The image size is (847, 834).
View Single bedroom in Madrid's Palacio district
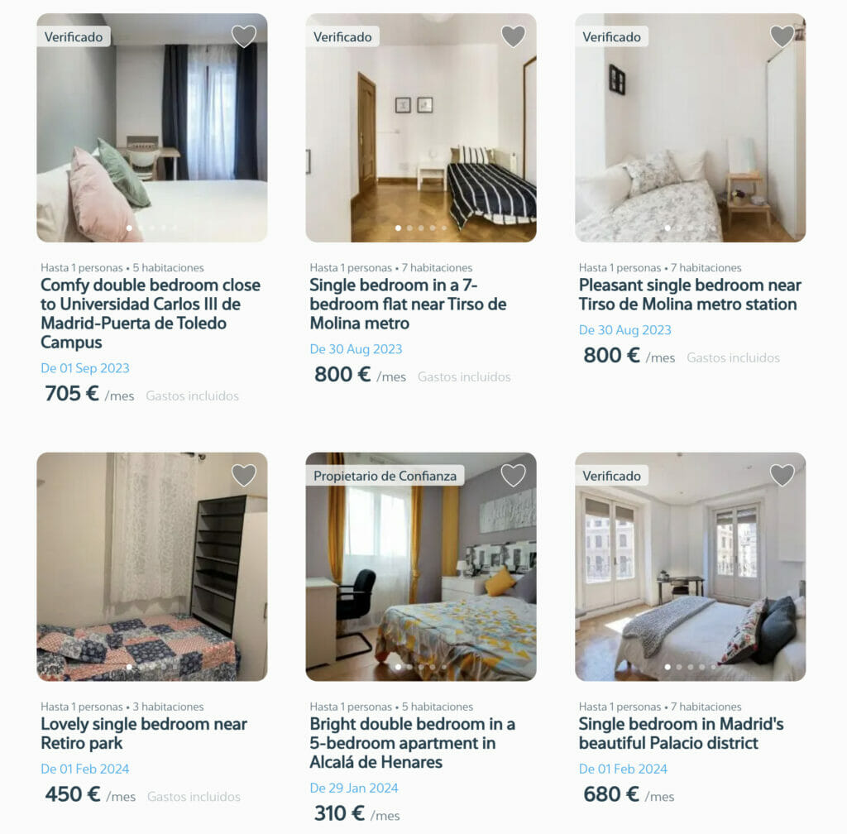(x=682, y=734)
